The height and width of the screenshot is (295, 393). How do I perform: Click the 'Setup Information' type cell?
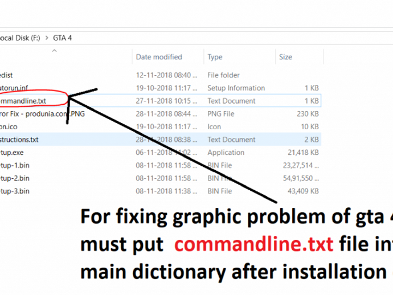(236, 88)
